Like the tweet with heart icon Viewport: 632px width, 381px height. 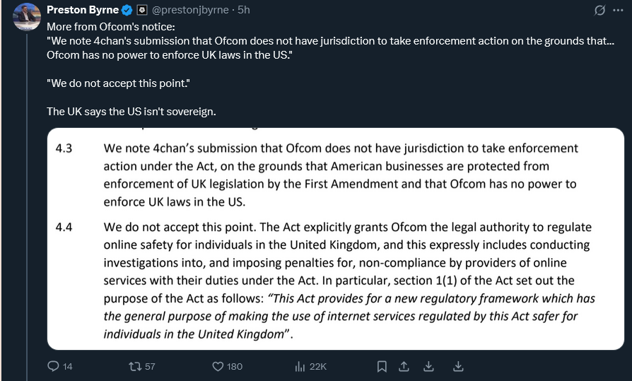pyautogui.click(x=218, y=366)
